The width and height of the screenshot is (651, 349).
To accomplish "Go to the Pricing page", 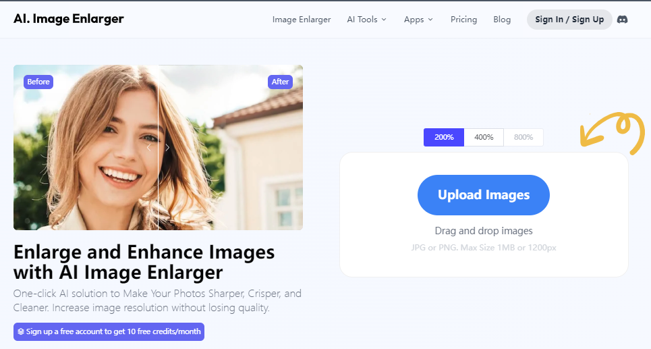I will [463, 20].
